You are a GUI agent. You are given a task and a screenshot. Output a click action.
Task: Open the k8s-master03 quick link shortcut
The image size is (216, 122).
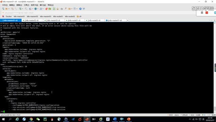tap(46, 17)
